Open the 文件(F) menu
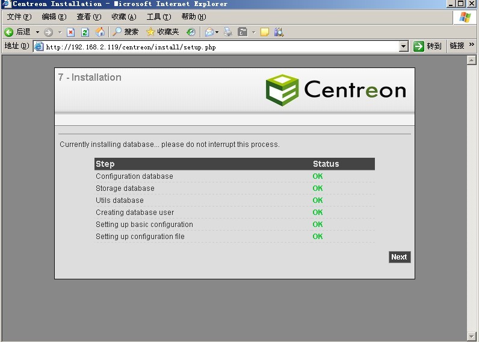The height and width of the screenshot is (342, 479). [x=19, y=17]
